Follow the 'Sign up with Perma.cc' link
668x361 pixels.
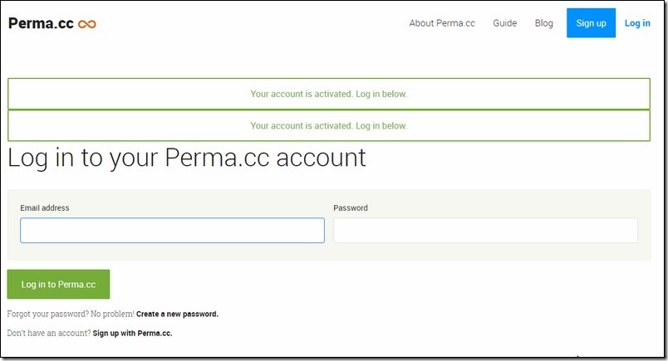pos(132,334)
